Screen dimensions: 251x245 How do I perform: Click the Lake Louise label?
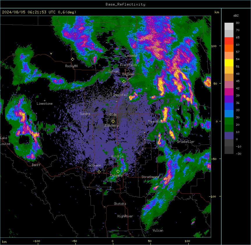point(5,141)
